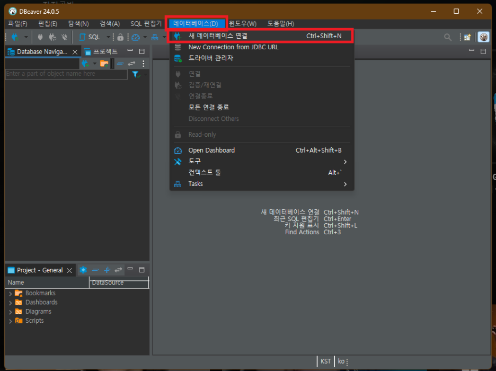496x371 pixels.
Task: Switch to the 프로젝트 tab
Action: pos(101,51)
